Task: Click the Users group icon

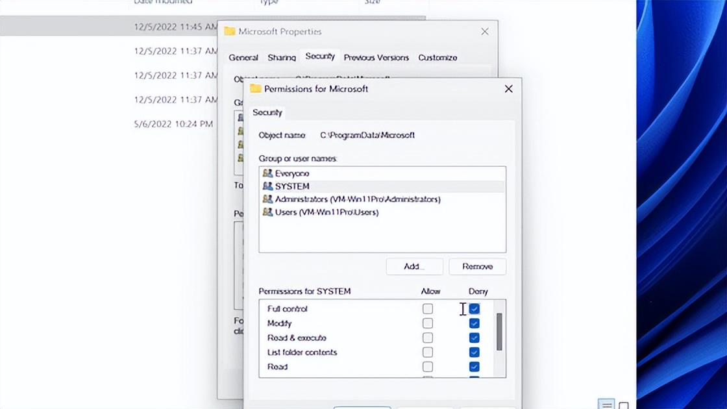Action: [267, 212]
